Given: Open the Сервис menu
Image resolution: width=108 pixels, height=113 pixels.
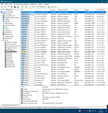Looking at the screenshot, I should tap(40, 4).
